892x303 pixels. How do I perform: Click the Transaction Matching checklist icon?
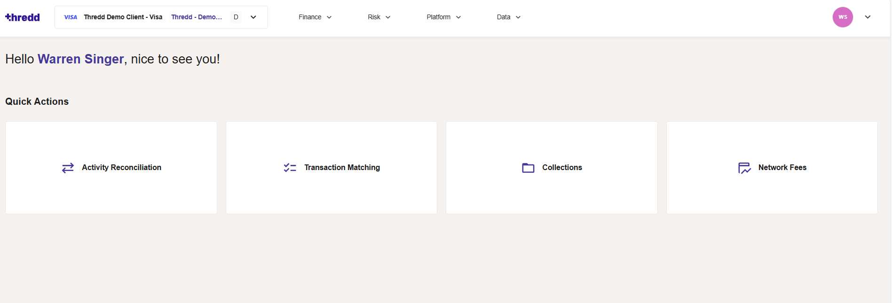tap(290, 168)
